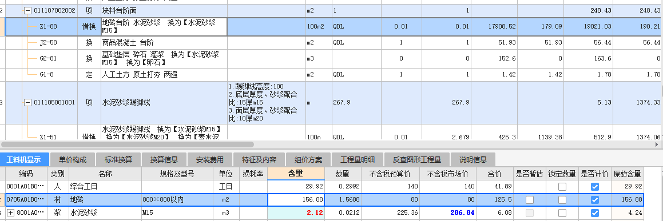Click the blue market price 286.84

pyautogui.click(x=447, y=213)
